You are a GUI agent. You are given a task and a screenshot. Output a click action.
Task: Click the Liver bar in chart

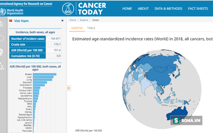point(43,77)
